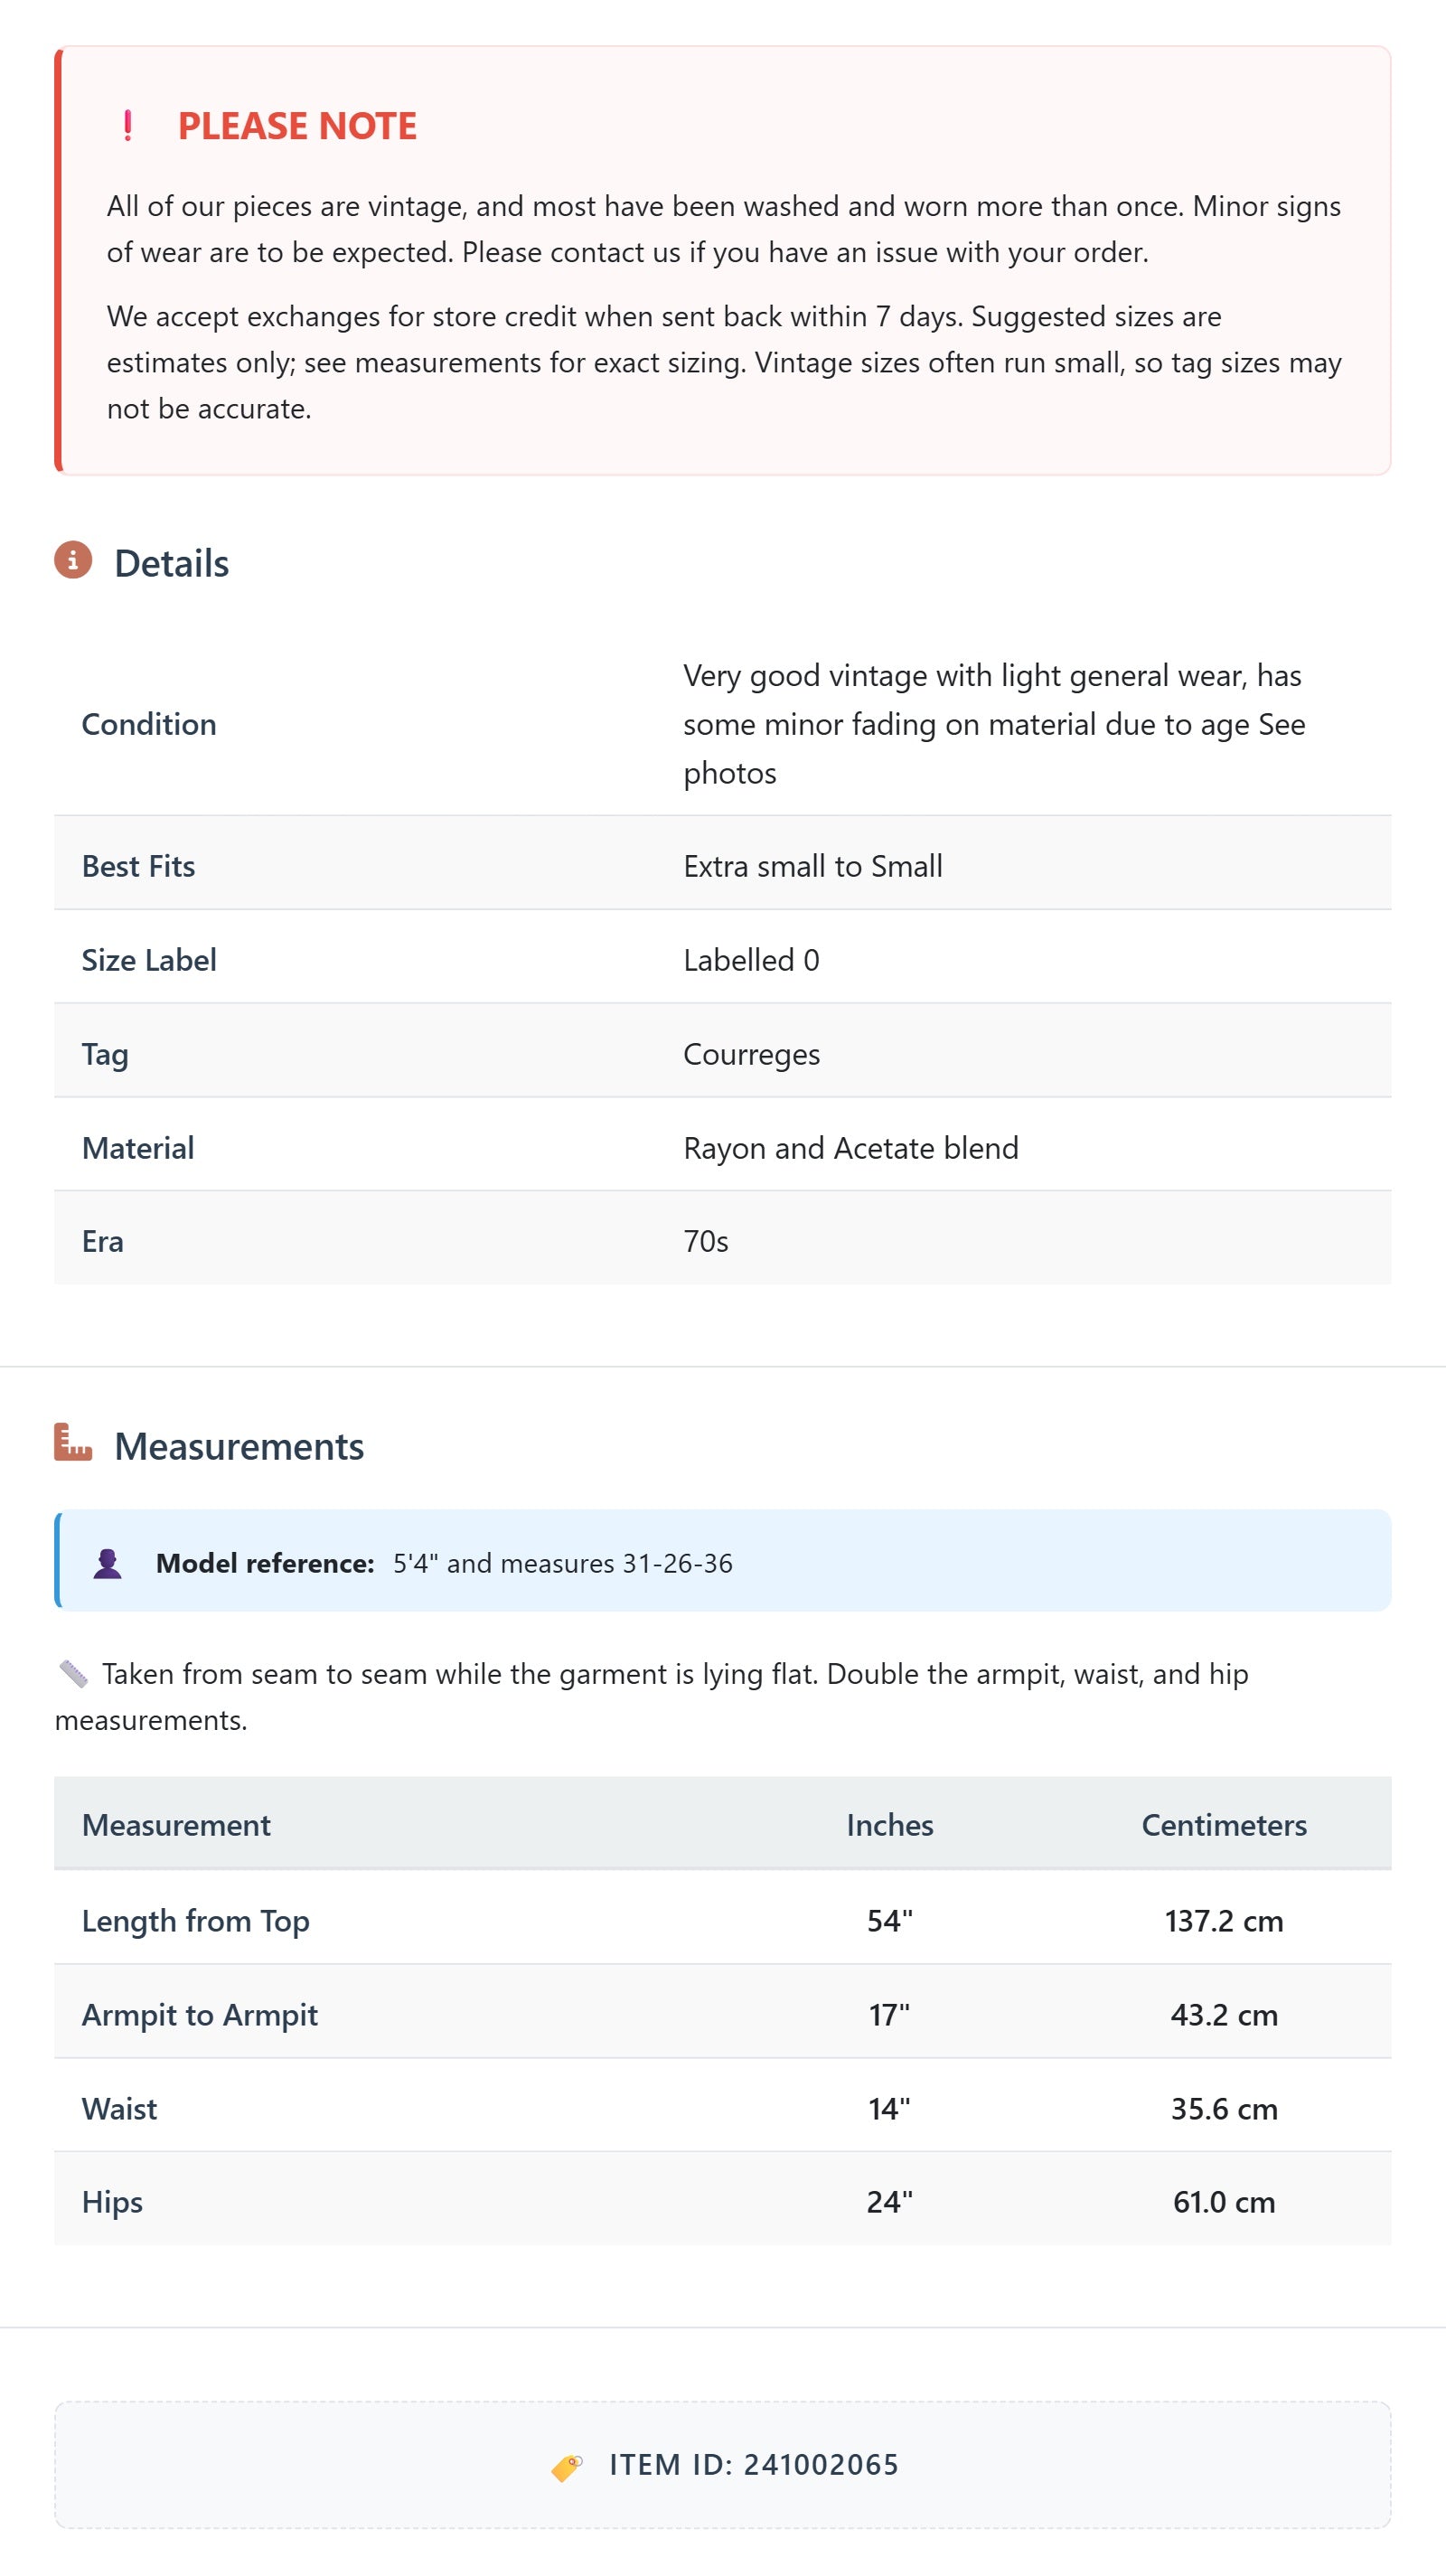The width and height of the screenshot is (1446, 2576).
Task: Select the 137.2 cm length value
Action: [1223, 1921]
